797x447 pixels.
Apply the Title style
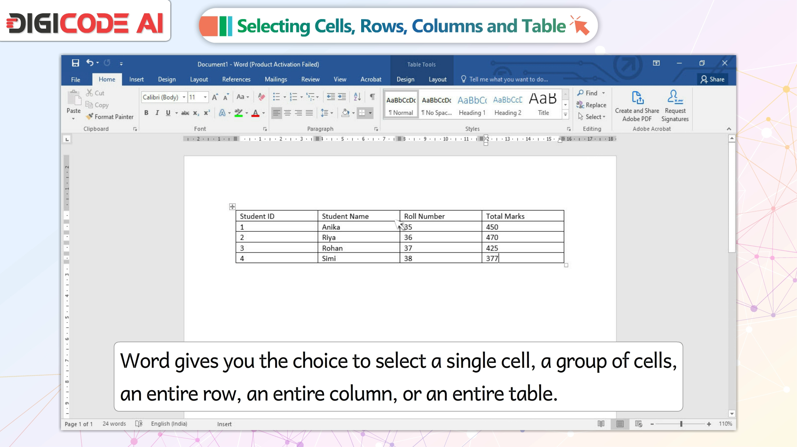[x=543, y=105]
